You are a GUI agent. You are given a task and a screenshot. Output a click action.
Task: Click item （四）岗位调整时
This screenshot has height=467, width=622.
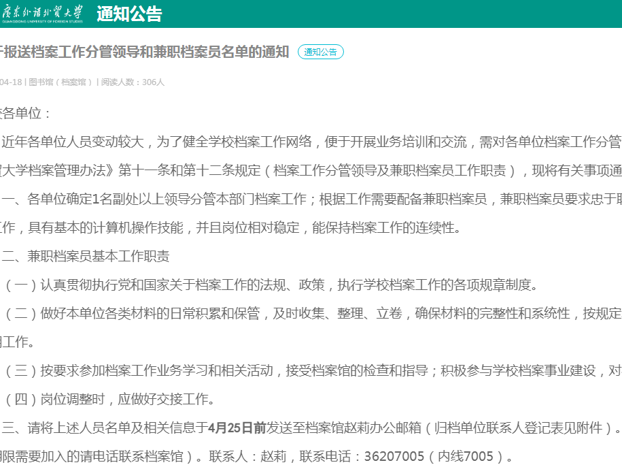tap(110, 399)
